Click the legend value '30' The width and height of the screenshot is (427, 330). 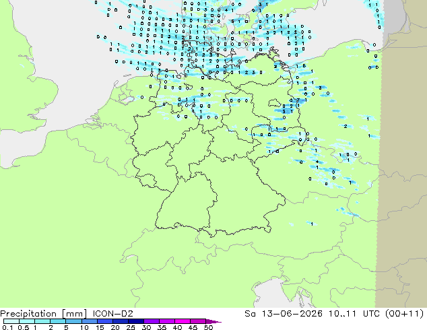click(146, 327)
